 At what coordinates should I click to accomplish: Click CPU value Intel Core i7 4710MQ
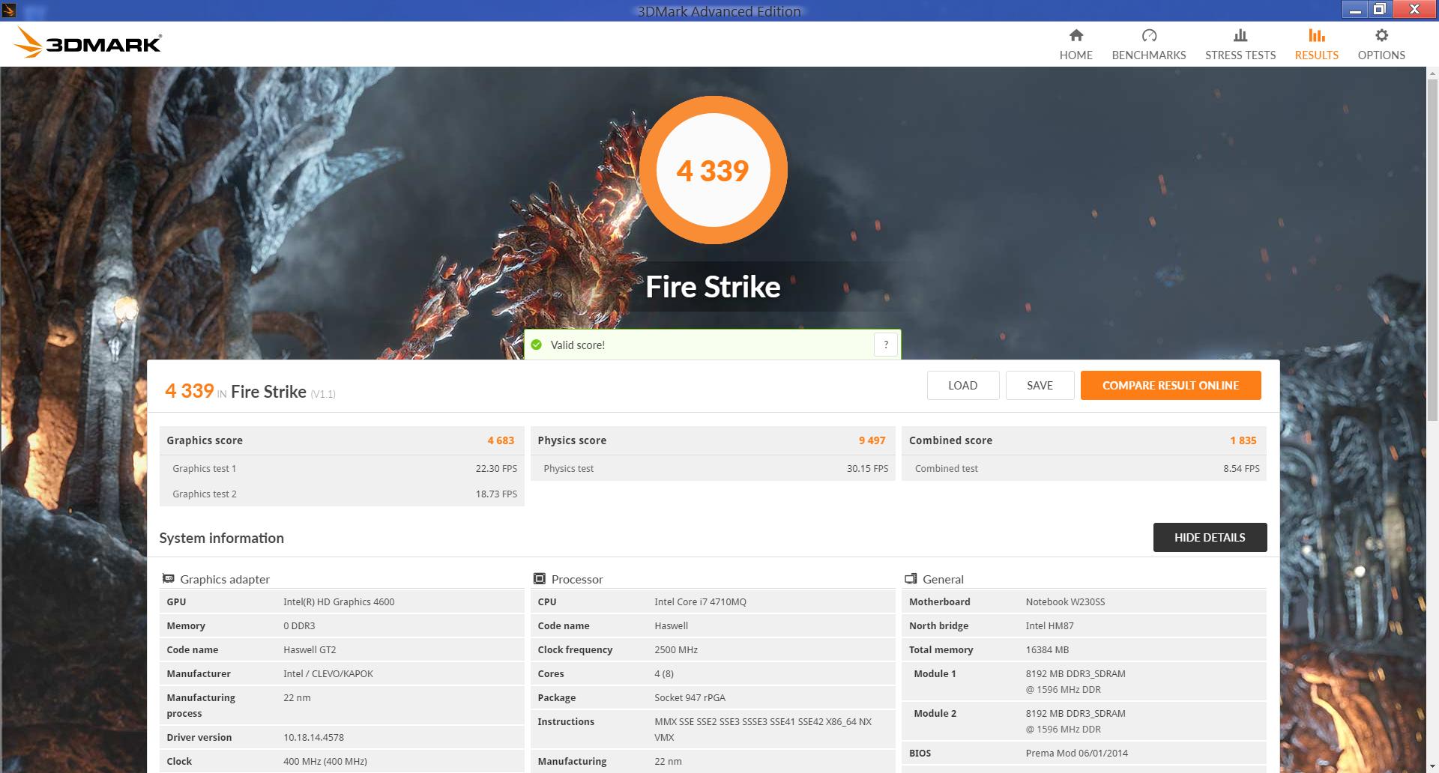pyautogui.click(x=700, y=601)
